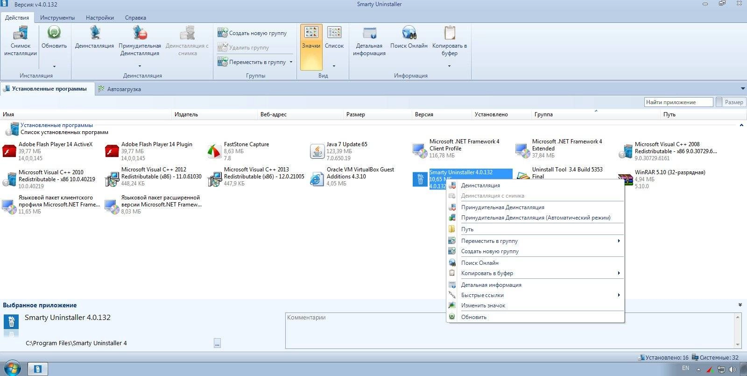This screenshot has width=747, height=376.
Task: Choose Путь in context menu
Action: (536, 229)
